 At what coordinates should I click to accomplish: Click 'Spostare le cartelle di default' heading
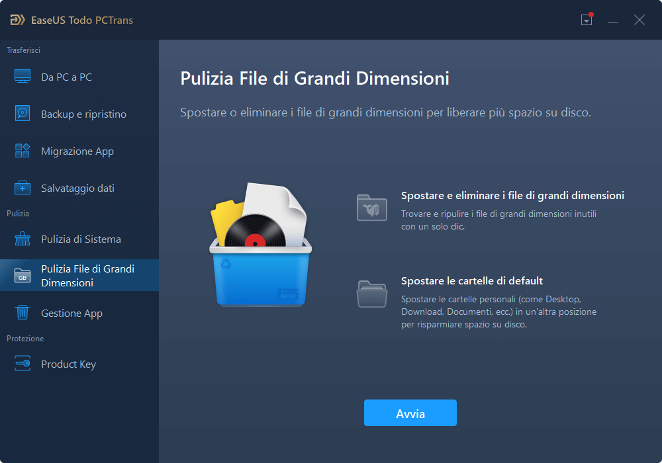(x=472, y=281)
